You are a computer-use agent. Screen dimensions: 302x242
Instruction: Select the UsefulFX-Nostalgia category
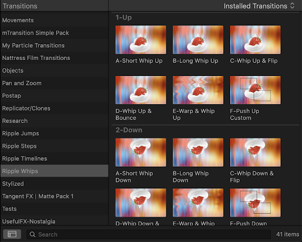[54, 221]
